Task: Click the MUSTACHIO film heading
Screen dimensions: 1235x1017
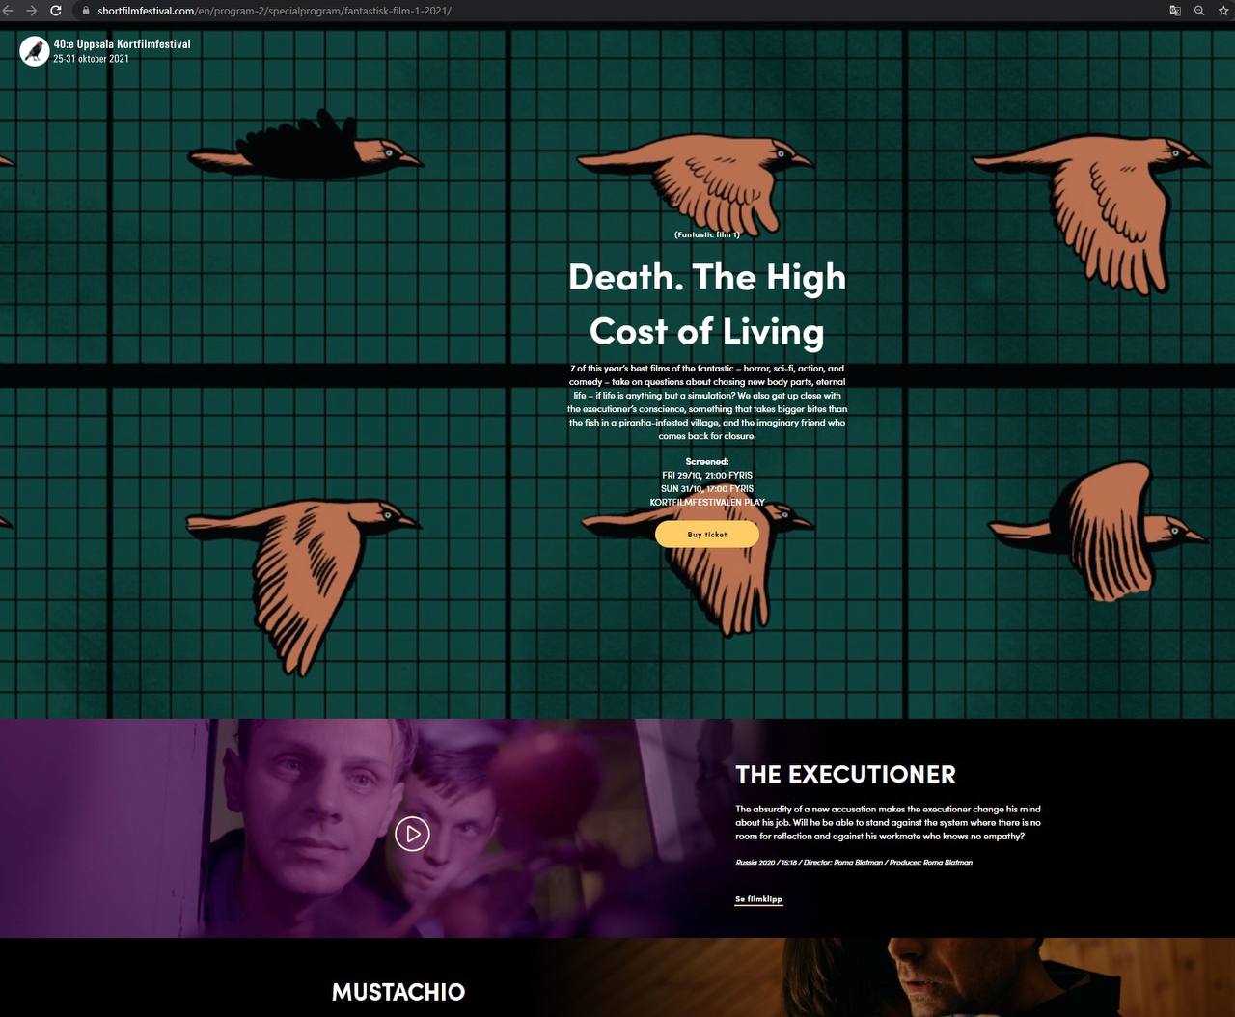Action: pos(398,992)
